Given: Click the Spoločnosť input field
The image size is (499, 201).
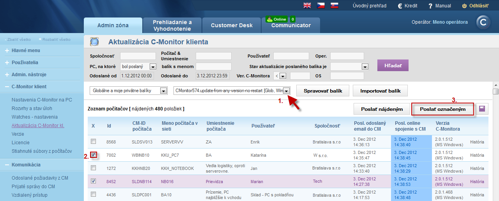Looking at the screenshot, I should click(x=138, y=56).
